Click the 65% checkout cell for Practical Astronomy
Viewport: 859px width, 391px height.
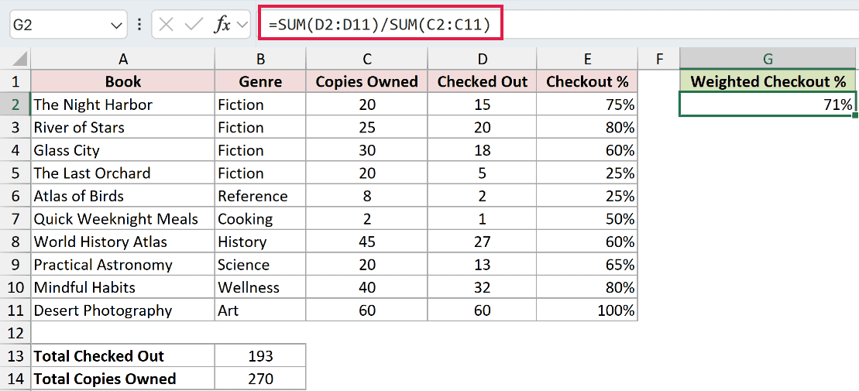pos(587,265)
